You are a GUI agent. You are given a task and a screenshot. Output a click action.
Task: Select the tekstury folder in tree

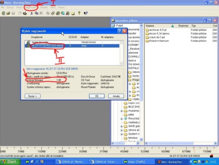pyautogui.click(x=133, y=138)
